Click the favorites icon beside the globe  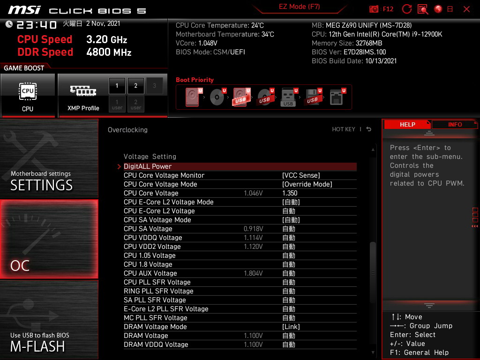(450, 9)
